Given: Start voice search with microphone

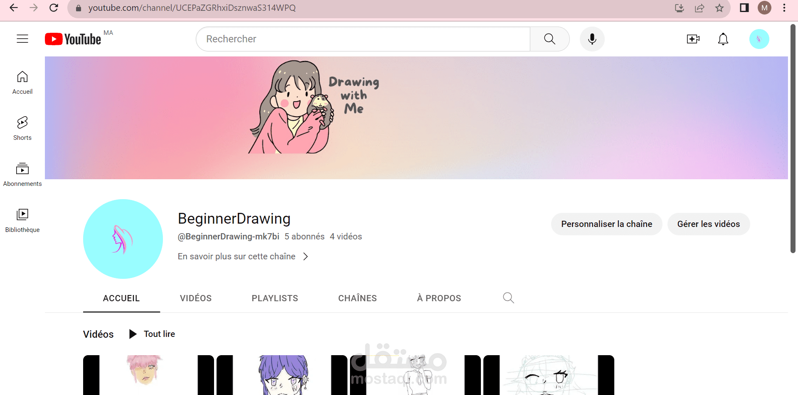Looking at the screenshot, I should coord(592,39).
